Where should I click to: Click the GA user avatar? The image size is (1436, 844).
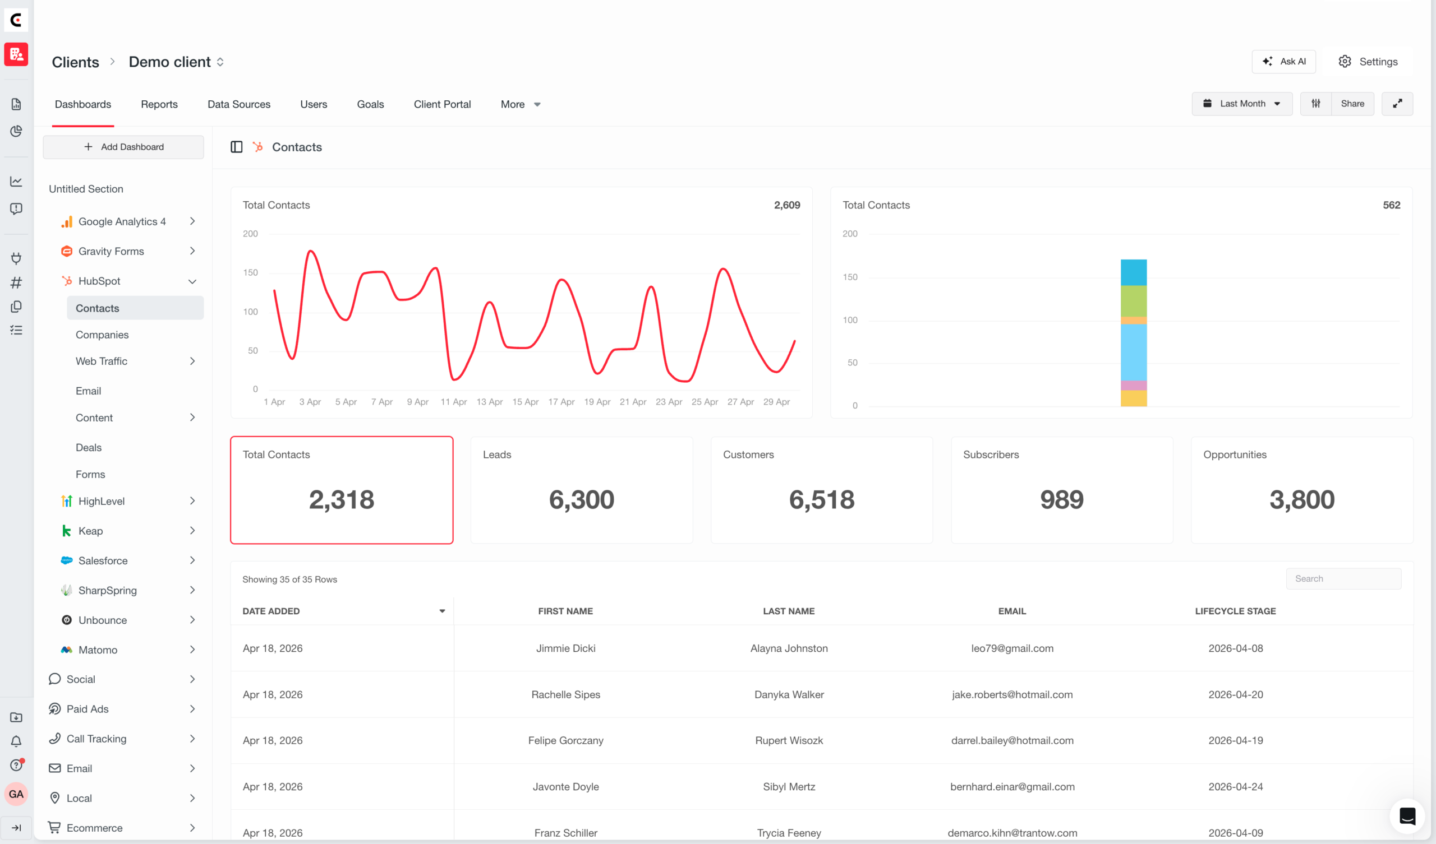16,794
